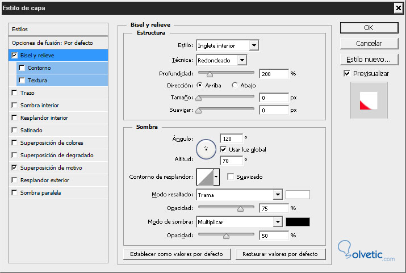
Task: Enable Superposición de degradado checkbox
Action: coord(15,155)
